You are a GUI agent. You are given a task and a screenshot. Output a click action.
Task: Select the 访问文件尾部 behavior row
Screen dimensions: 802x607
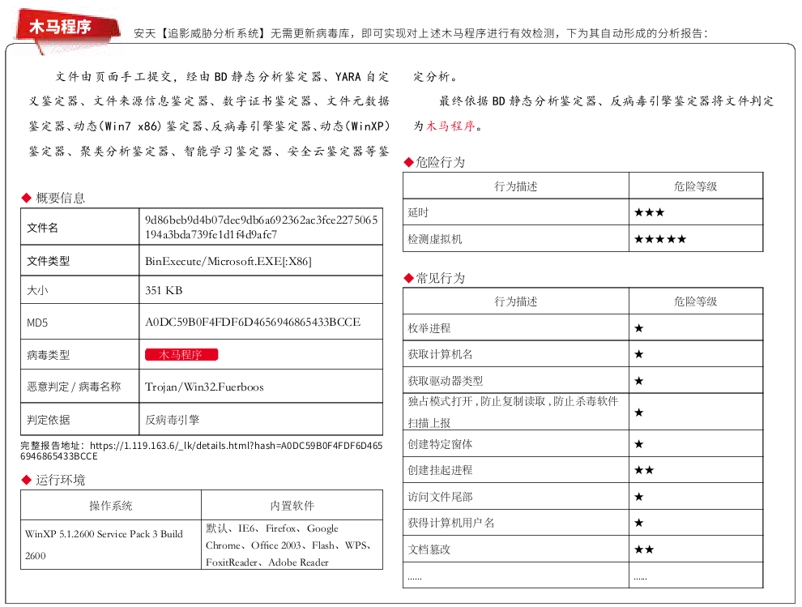(583, 497)
